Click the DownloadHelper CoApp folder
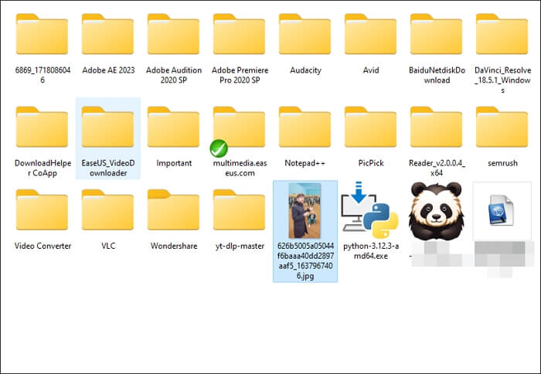The height and width of the screenshot is (374, 541). coord(42,127)
